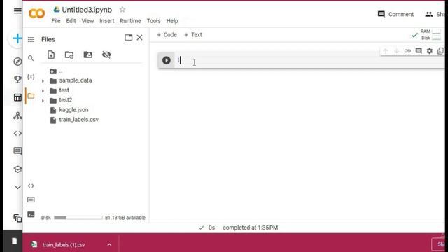The image size is (448, 252).
Task: Open the Runtime menu
Action: [x=130, y=21]
